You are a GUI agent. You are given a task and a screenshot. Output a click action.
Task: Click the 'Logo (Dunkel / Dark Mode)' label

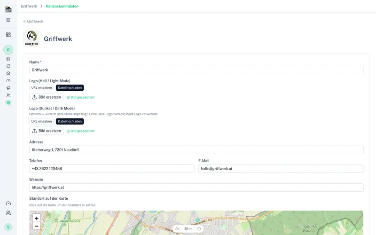tap(52, 108)
